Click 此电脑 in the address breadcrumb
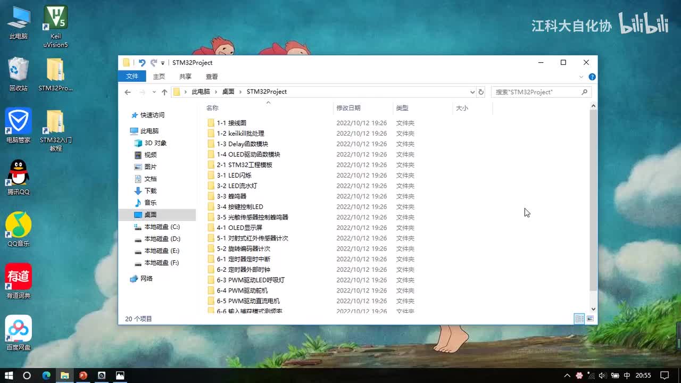The width and height of the screenshot is (681, 383). click(201, 92)
